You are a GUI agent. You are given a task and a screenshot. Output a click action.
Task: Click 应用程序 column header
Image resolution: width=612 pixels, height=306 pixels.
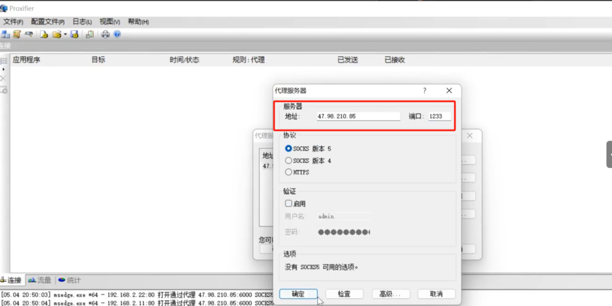tap(26, 60)
